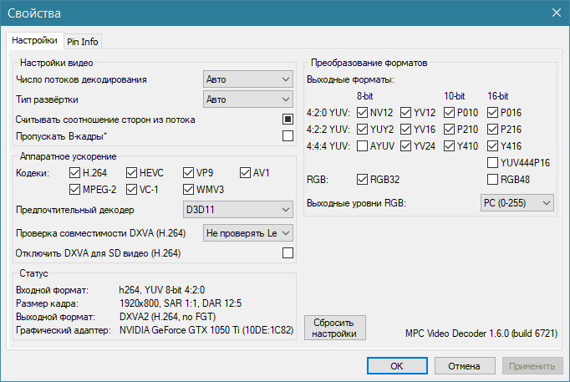The height and width of the screenshot is (382, 570).
Task: Switch to the Pin Info tab
Action: 83,41
